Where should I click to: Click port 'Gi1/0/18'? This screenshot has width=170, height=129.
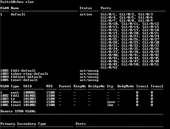[x=151, y=30]
